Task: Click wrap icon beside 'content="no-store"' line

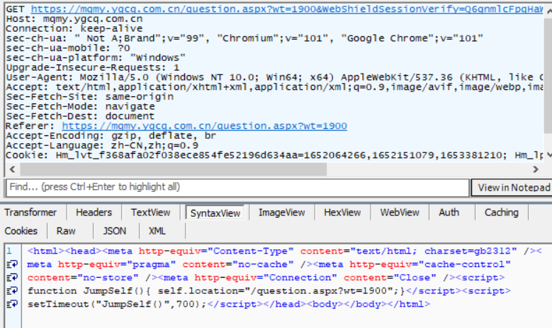Action: 12,278
